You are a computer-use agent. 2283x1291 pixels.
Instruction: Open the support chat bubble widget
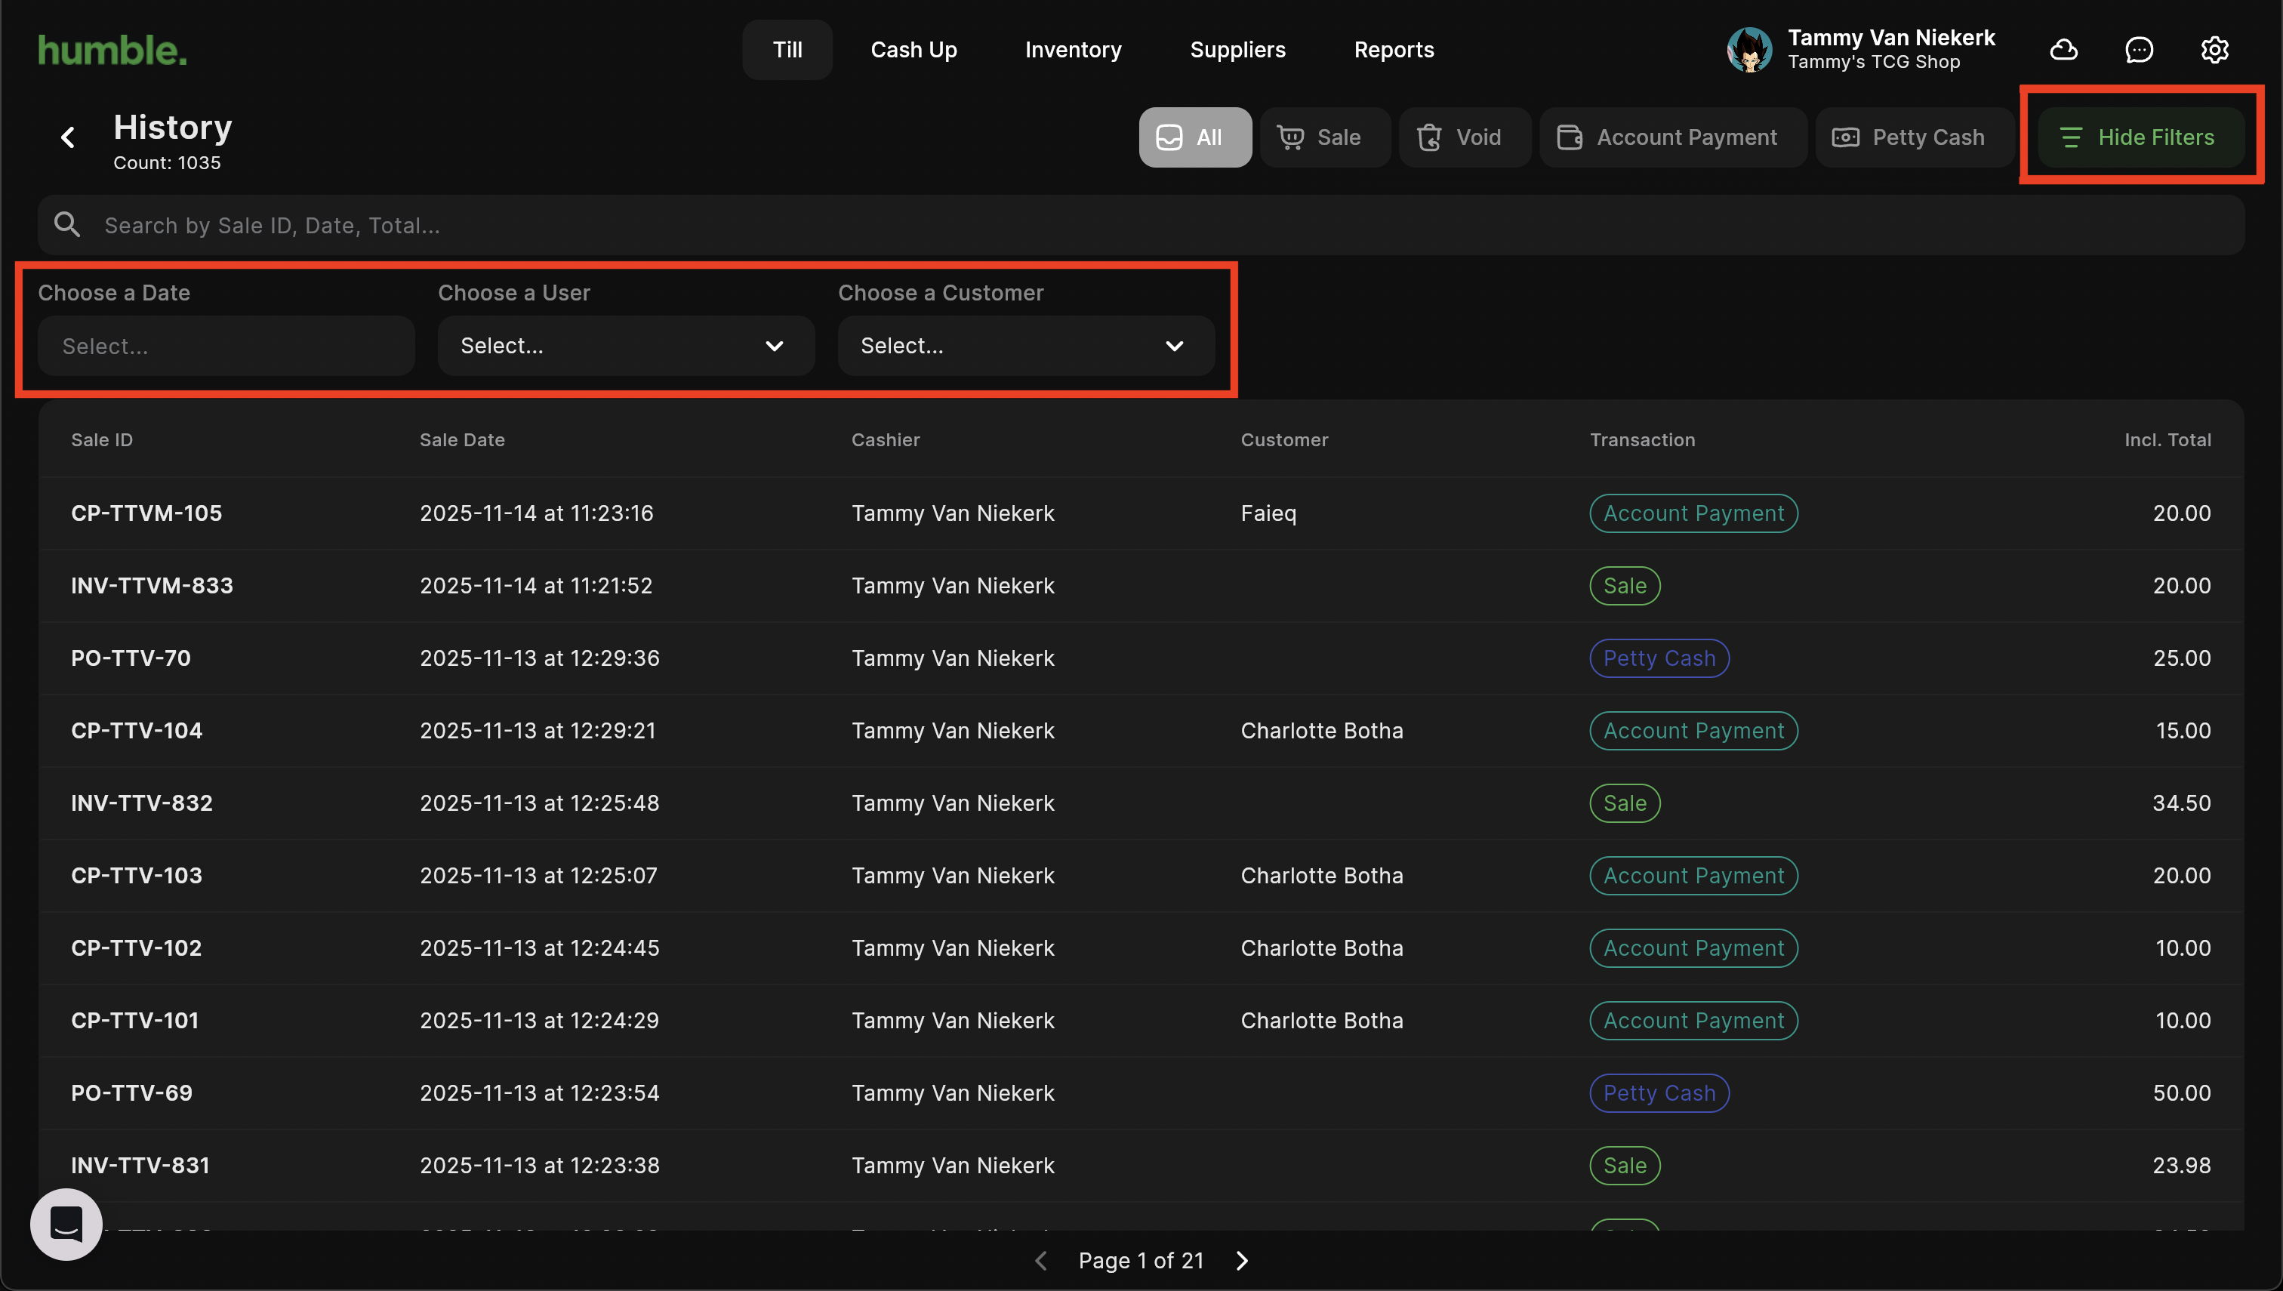66,1224
